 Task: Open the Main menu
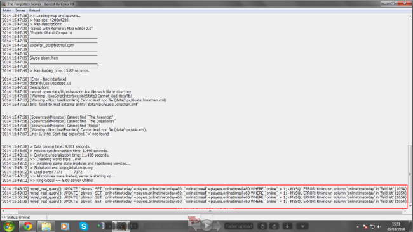pos(7,10)
